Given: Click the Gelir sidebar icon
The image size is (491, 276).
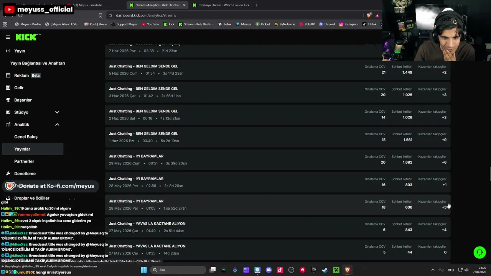Looking at the screenshot, I should coord(8,88).
